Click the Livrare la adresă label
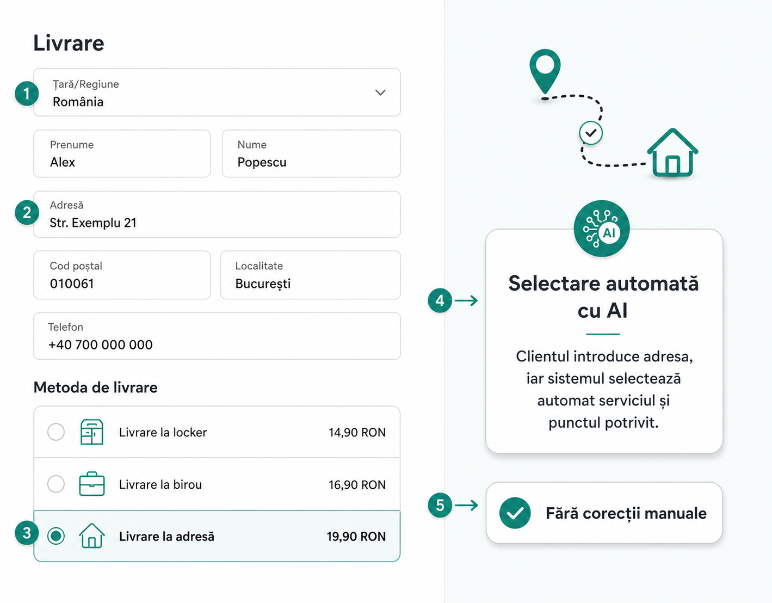772x603 pixels. pos(166,537)
